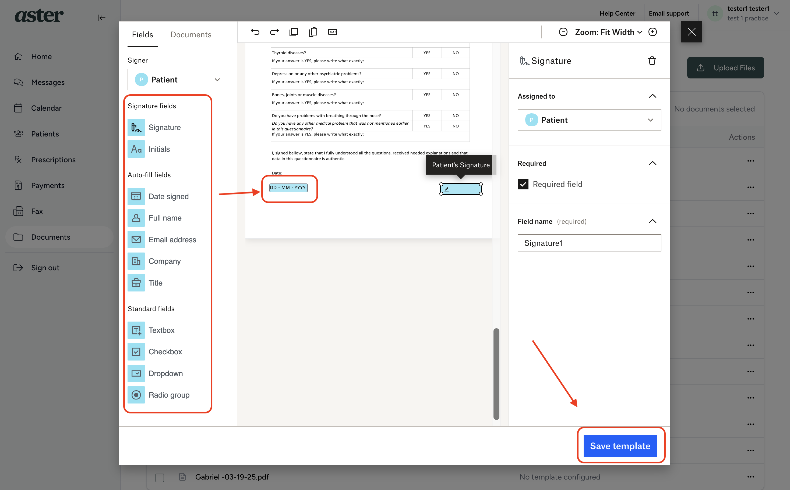Collapse the Assigned to section
Viewport: 790px width, 490px height.
click(653, 96)
